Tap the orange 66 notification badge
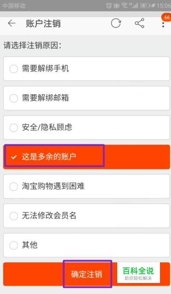 167,18
